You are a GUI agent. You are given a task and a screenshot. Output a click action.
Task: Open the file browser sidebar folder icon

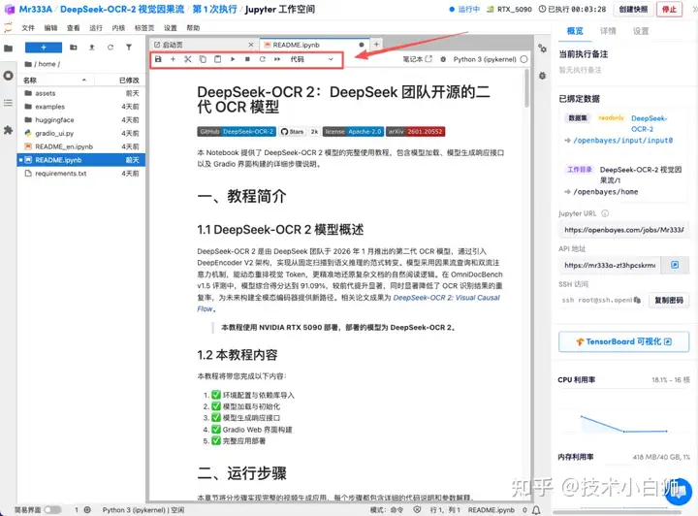pos(8,48)
